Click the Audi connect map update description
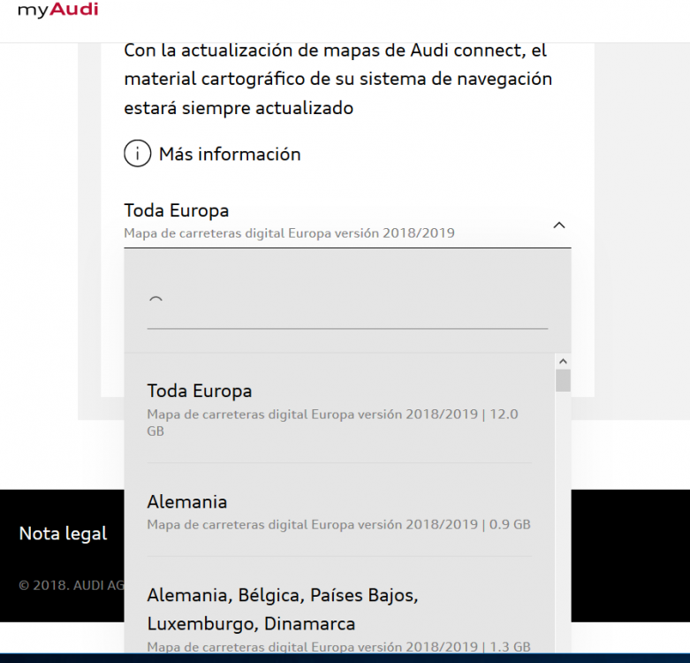Image resolution: width=690 pixels, height=663 pixels. coord(338,80)
